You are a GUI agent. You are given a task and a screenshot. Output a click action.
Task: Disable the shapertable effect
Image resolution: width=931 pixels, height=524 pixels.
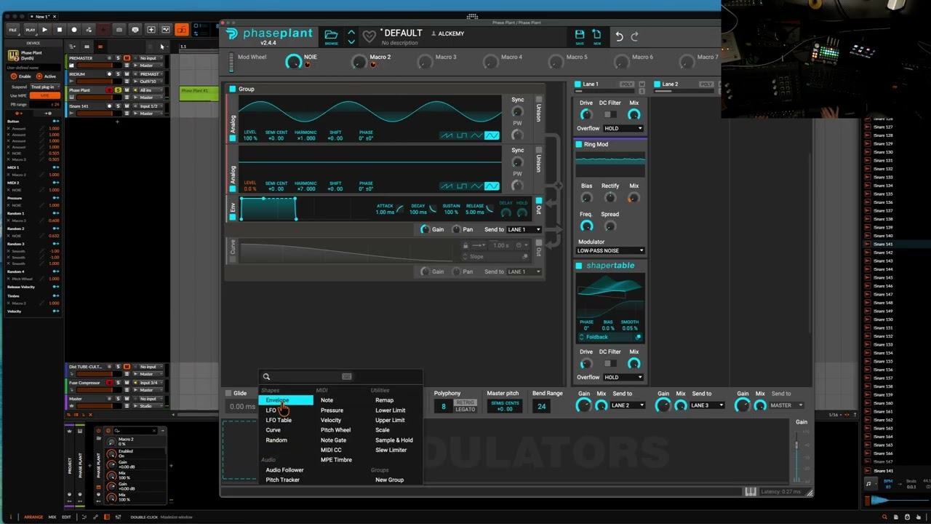[x=579, y=266]
